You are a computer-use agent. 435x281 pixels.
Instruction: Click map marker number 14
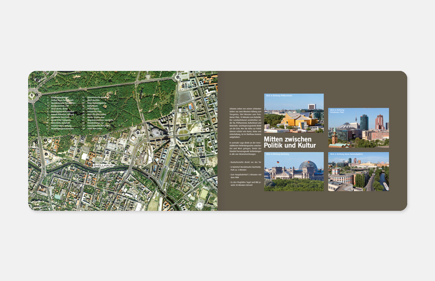(108, 153)
